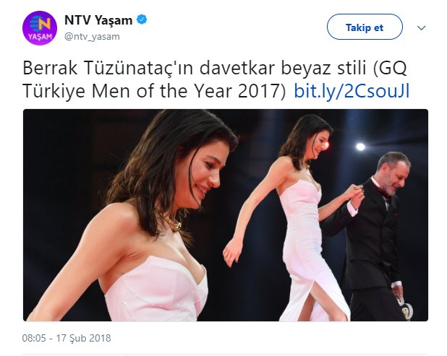This screenshot has width=447, height=356.
Task: Open the tweet timestamp 08:05
Action: pos(34,338)
